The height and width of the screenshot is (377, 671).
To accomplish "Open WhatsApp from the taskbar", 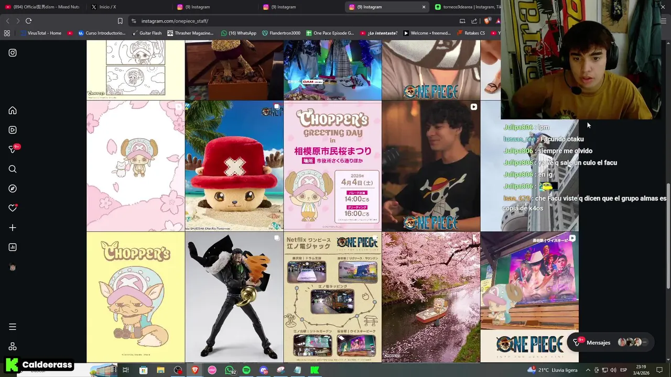I will 230,370.
